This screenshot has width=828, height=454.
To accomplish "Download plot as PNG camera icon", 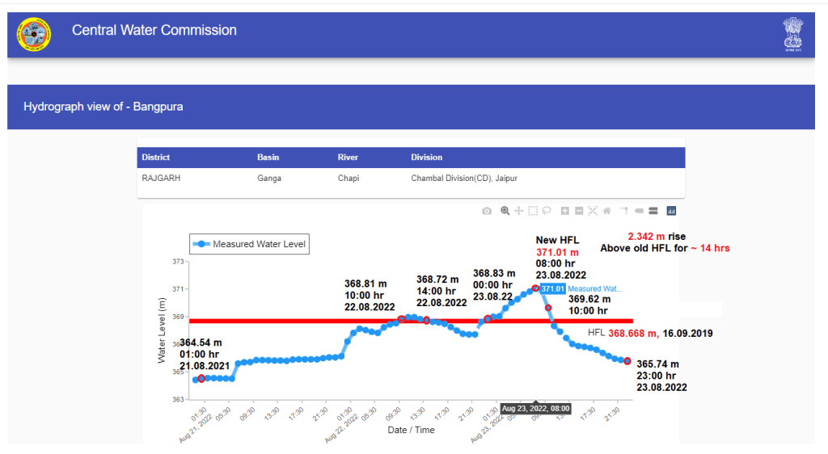I will [x=487, y=211].
